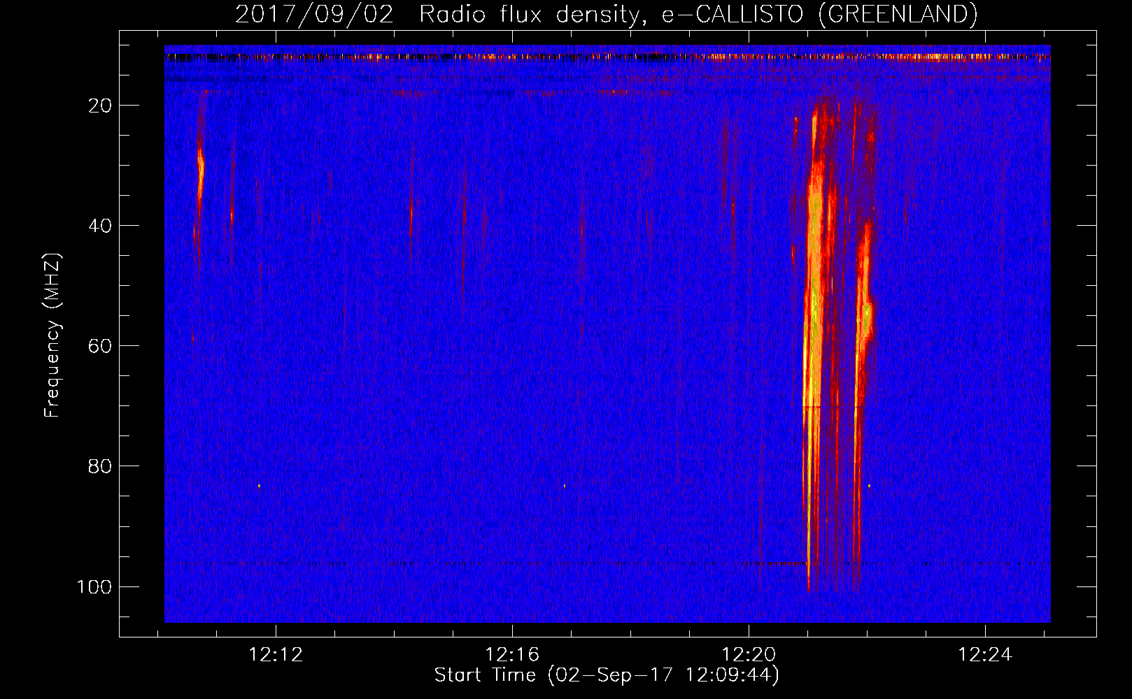The height and width of the screenshot is (699, 1132).
Task: Click the 20 frequency tick label
Action: (x=100, y=106)
